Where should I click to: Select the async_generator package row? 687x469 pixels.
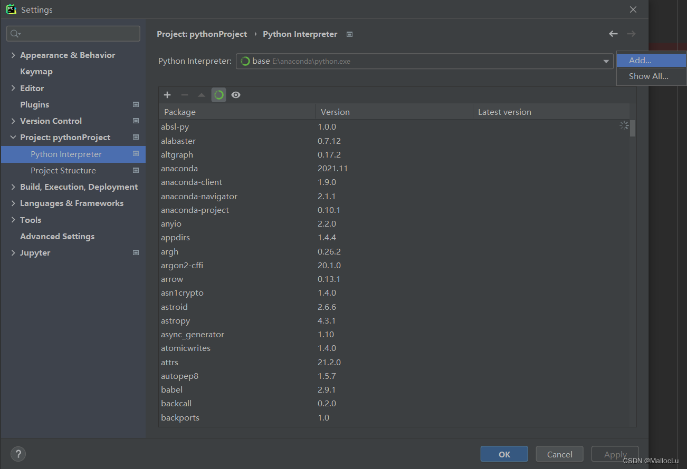pos(394,335)
